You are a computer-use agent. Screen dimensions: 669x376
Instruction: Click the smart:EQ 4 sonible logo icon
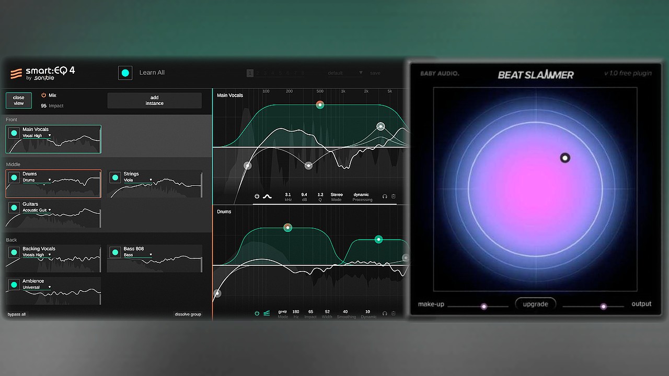16,73
